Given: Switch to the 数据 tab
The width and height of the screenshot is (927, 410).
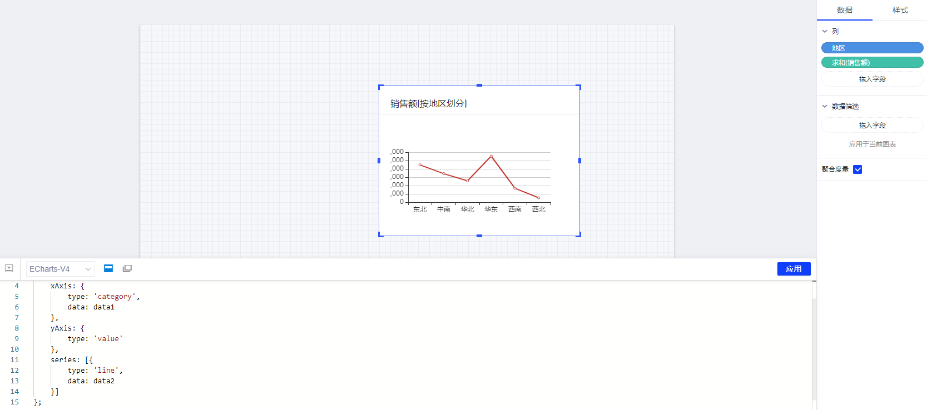Looking at the screenshot, I should point(844,10).
